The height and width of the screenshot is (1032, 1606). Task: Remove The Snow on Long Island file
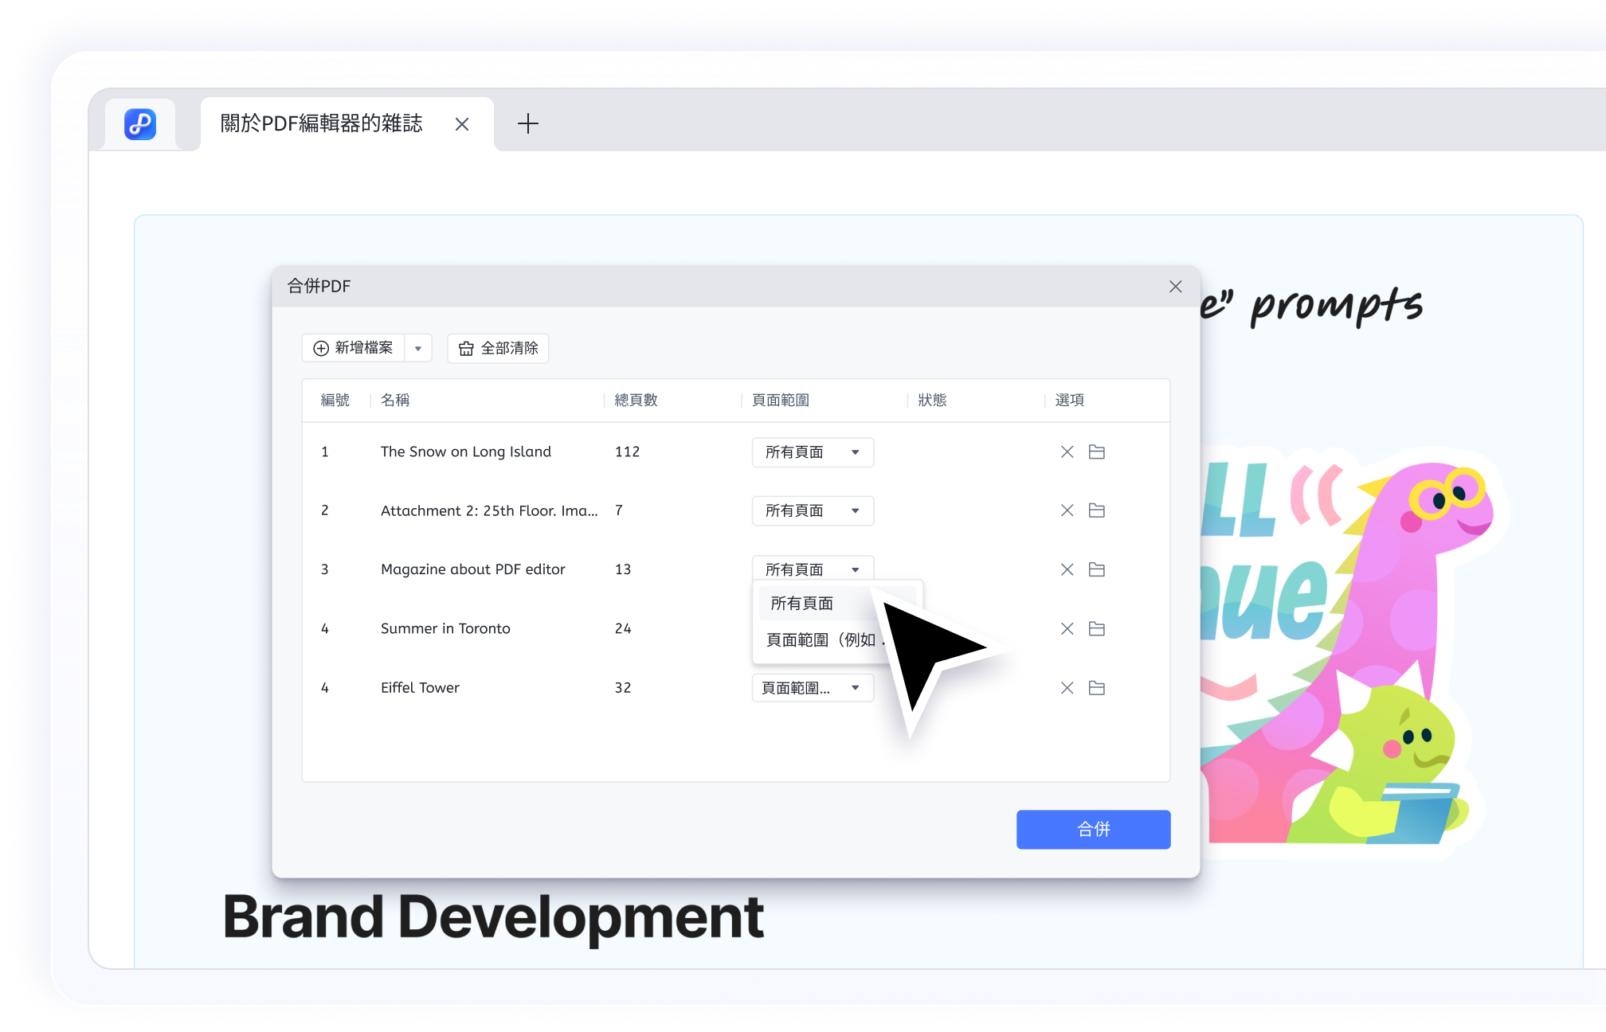tap(1067, 451)
